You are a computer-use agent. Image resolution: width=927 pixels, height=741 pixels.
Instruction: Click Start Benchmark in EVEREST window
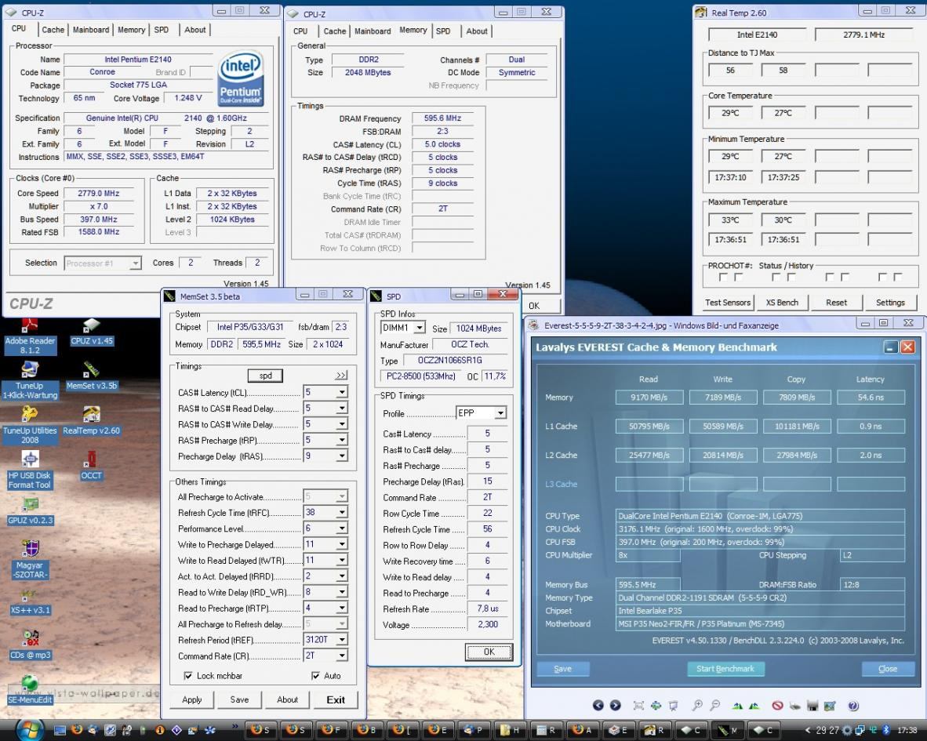725,669
